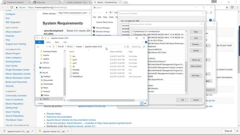Click New in Edit environment variable dialog
240x135 pixels.
[x=196, y=32]
